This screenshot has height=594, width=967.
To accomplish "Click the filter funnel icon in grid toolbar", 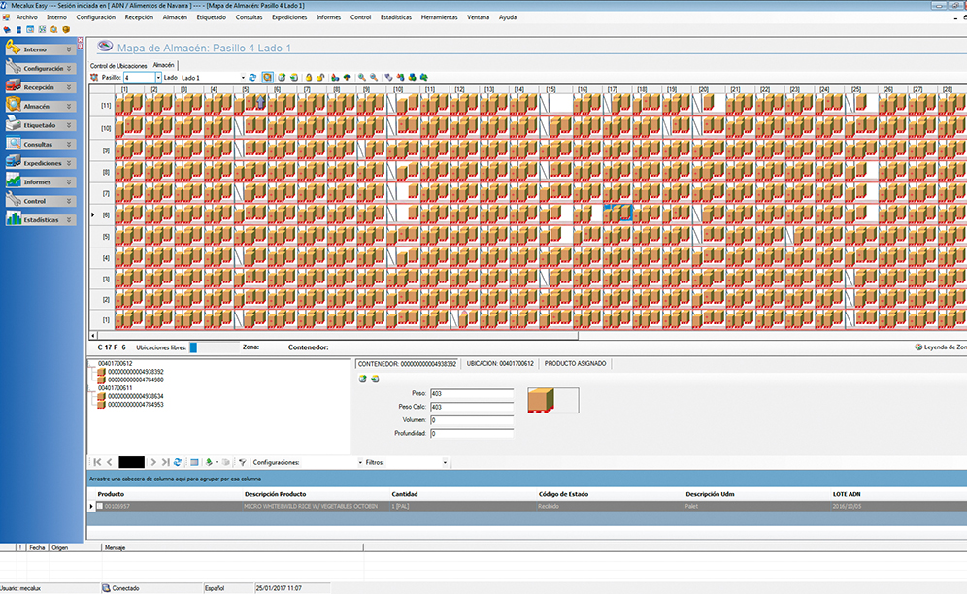I will [242, 462].
